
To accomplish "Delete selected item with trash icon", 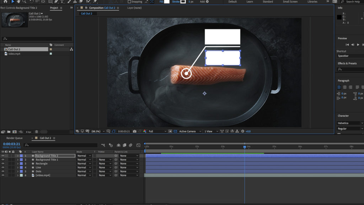I will pos(37,132).
